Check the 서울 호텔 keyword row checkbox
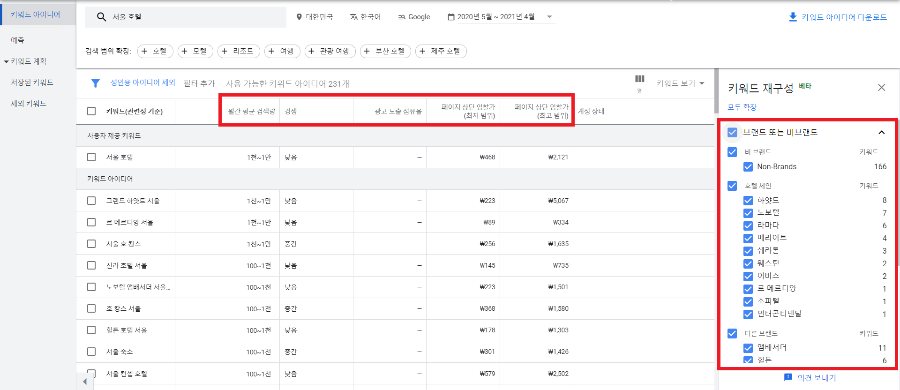 (91, 157)
